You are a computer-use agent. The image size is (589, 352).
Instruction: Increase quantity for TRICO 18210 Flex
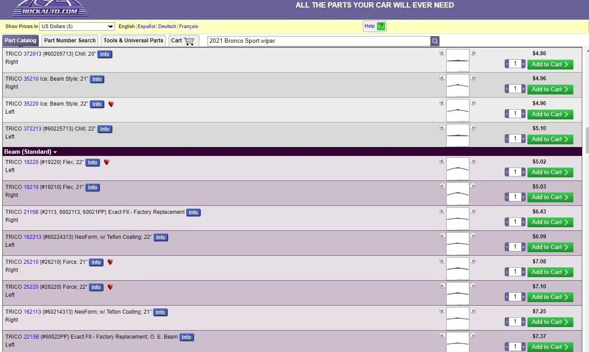[x=523, y=197]
